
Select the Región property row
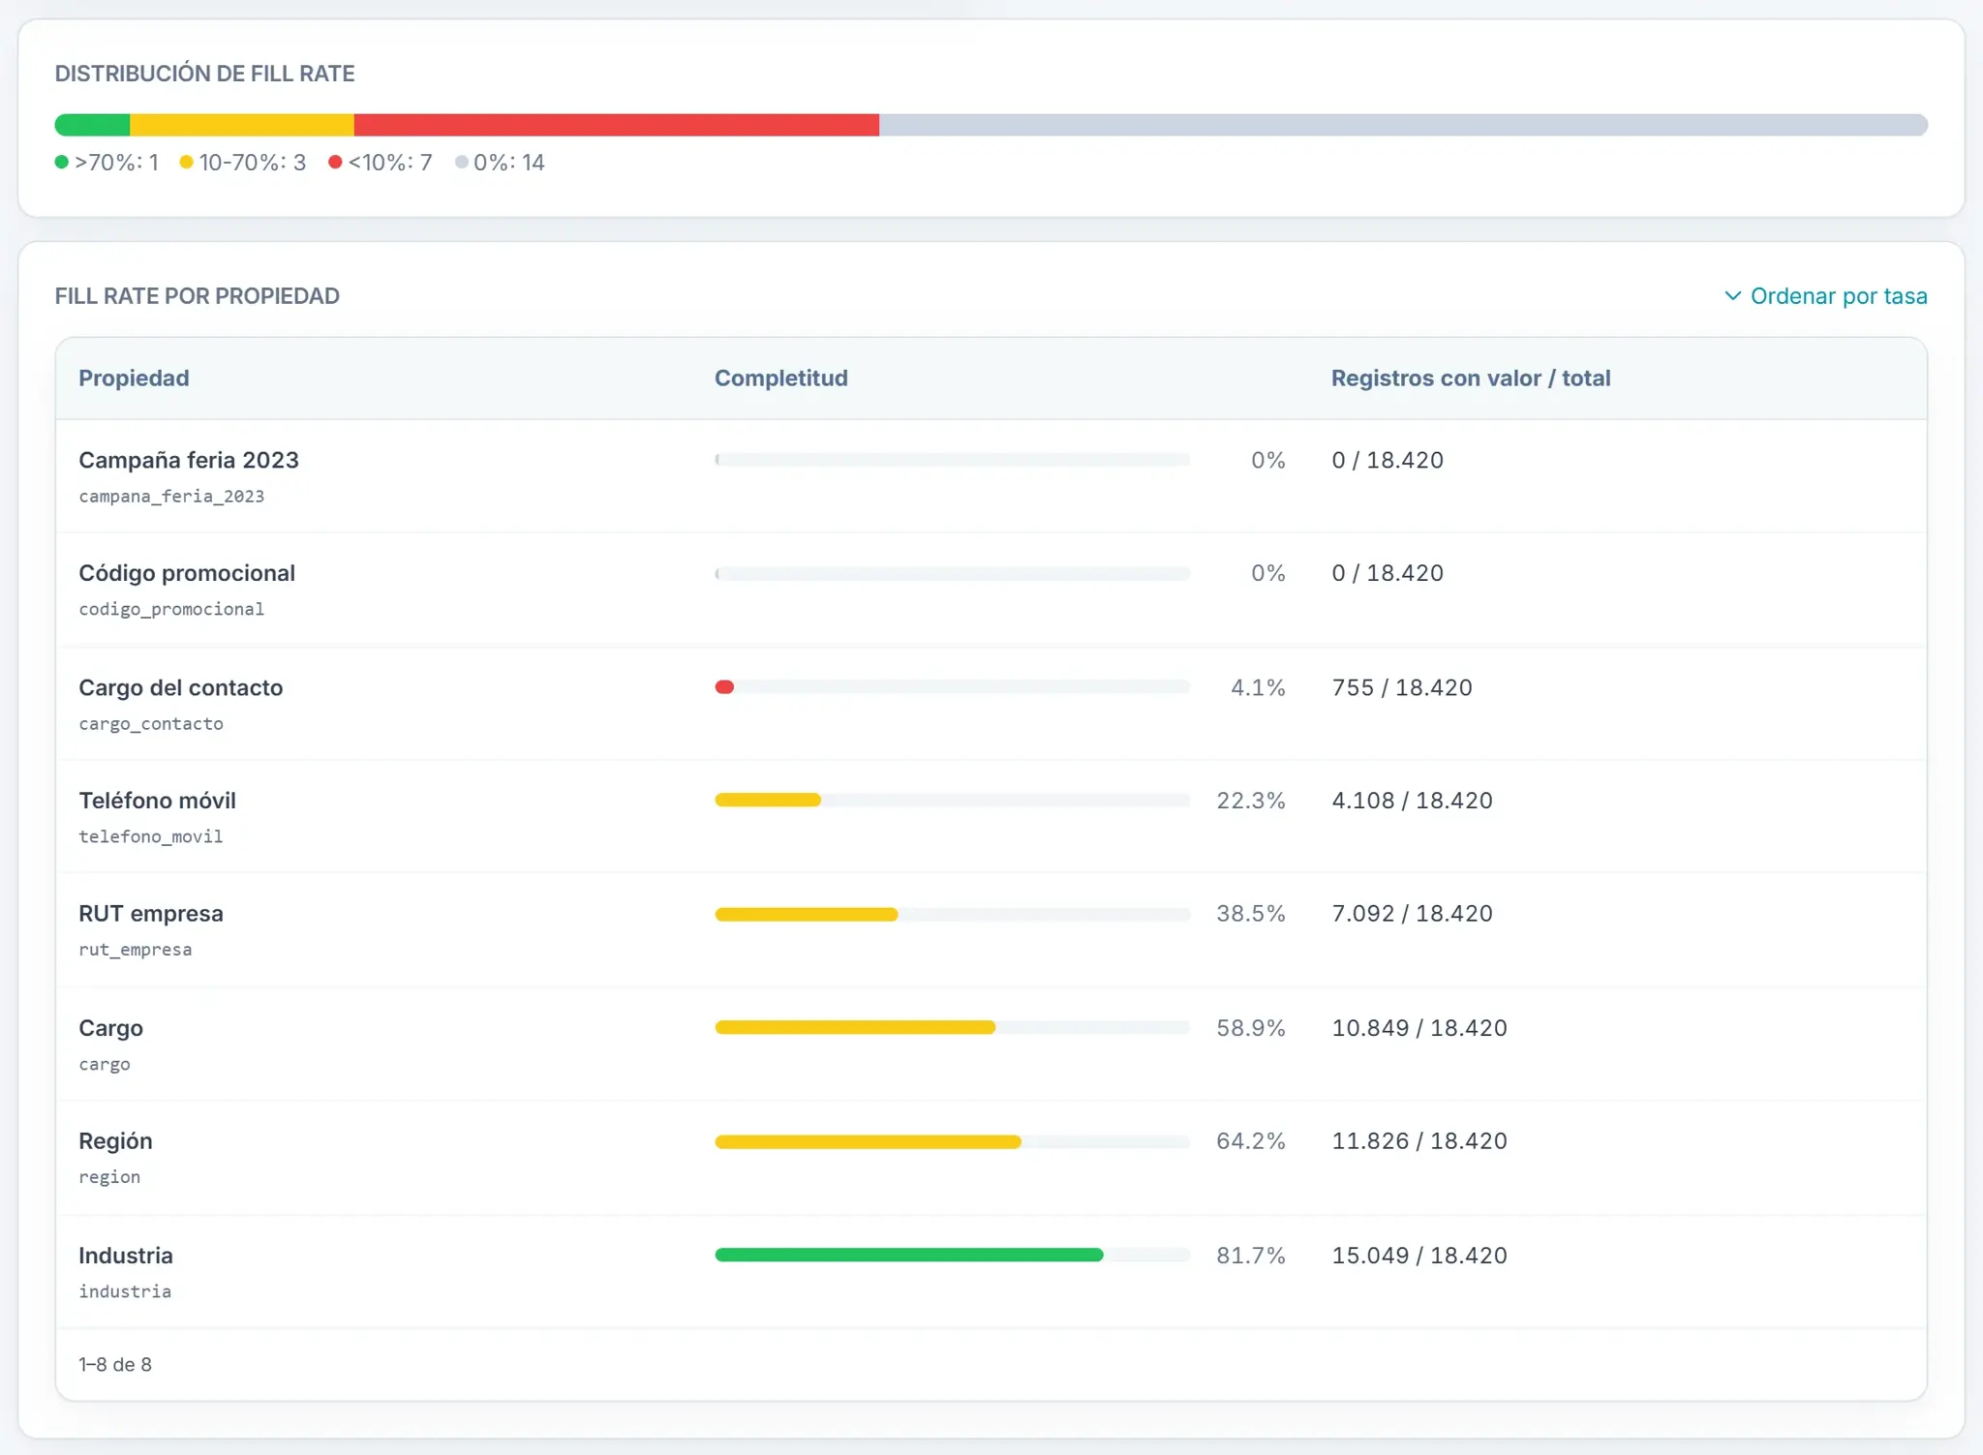point(991,1158)
